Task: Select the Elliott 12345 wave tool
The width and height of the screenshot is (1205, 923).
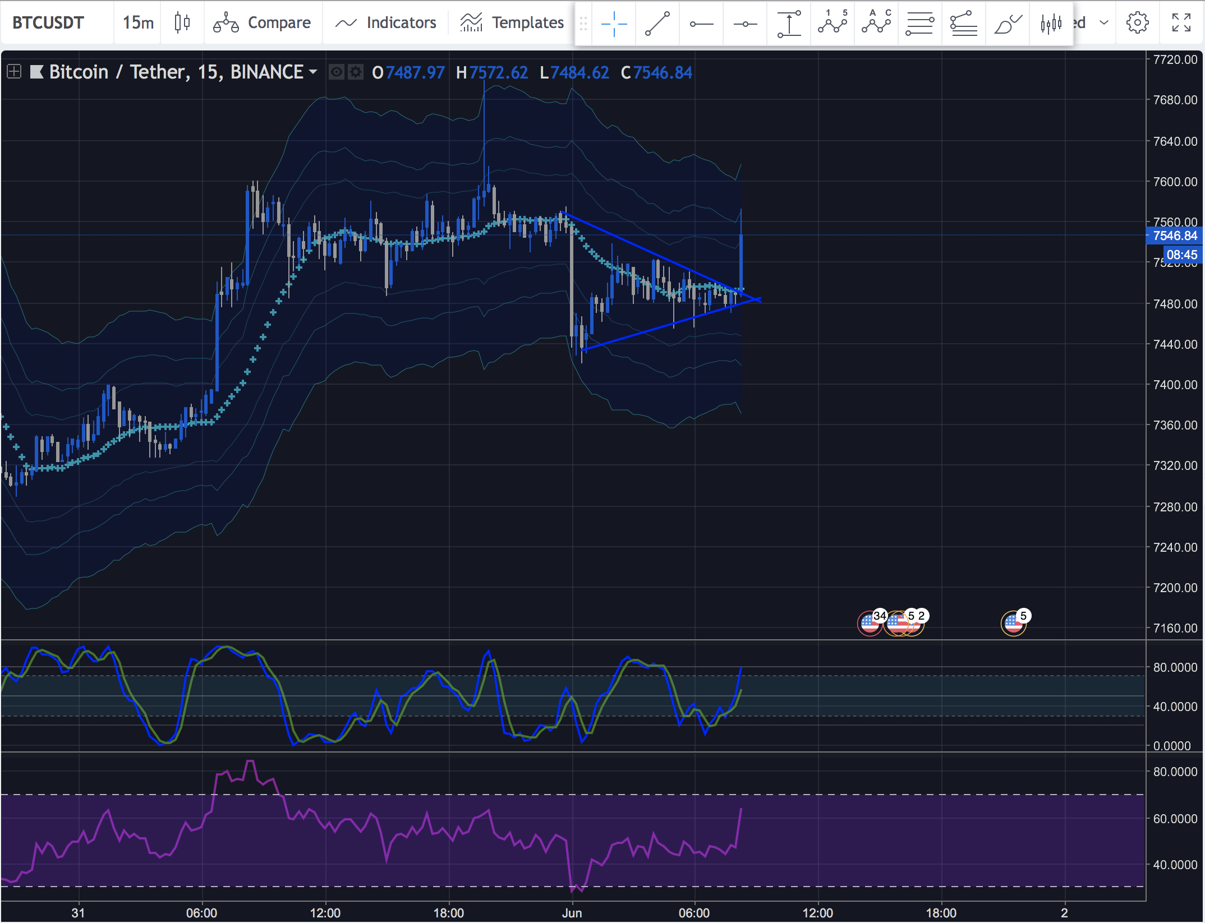Action: coord(833,24)
